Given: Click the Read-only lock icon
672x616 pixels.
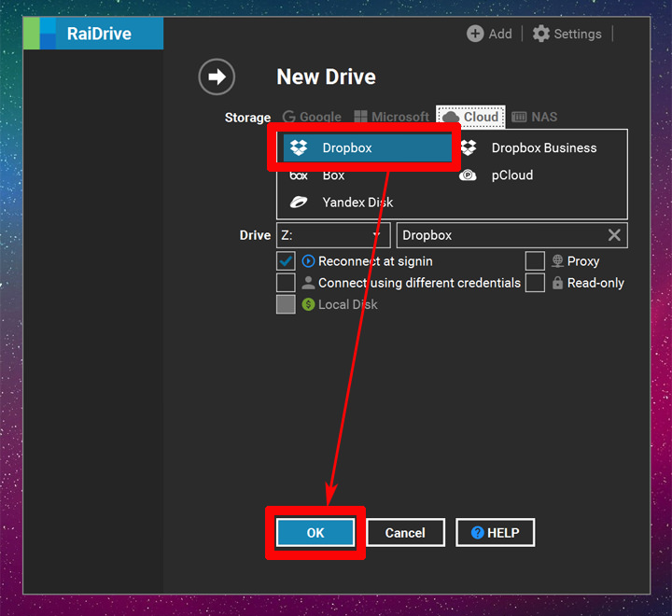Looking at the screenshot, I should 557,283.
